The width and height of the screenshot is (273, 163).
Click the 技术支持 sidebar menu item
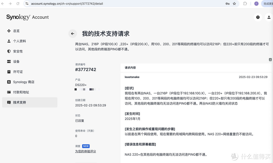coord(20,102)
